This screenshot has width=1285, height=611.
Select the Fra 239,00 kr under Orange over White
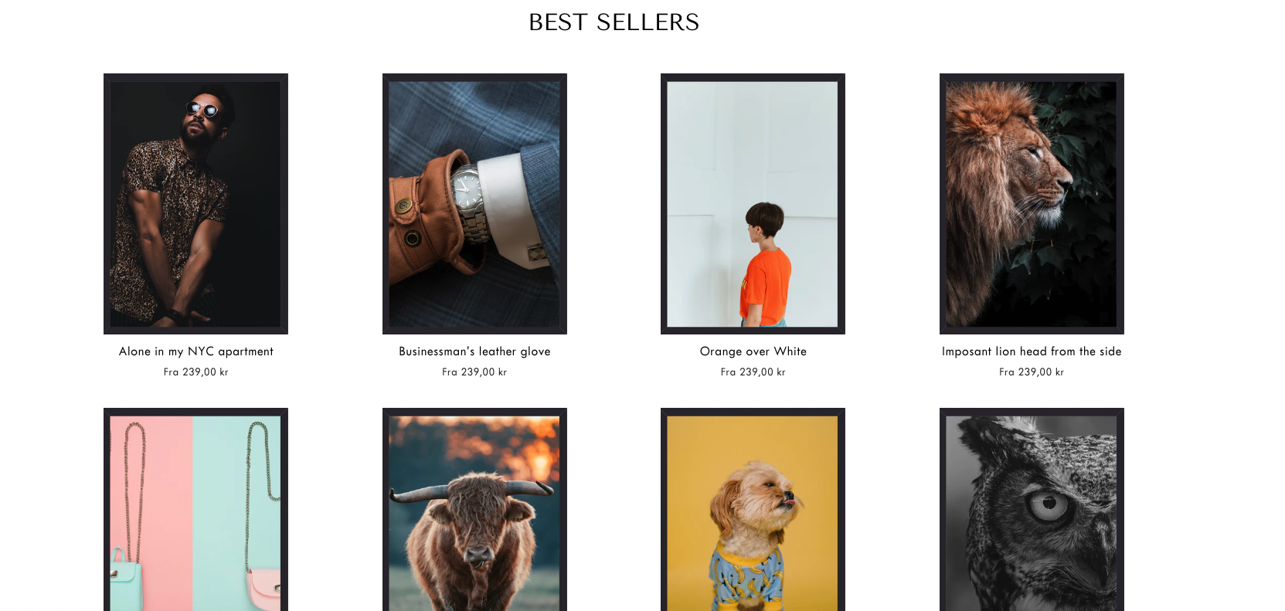753,372
